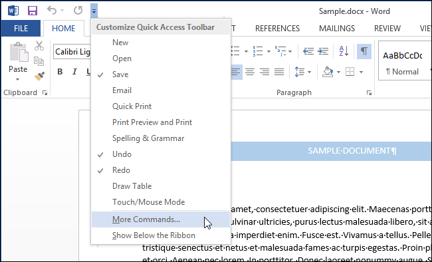
Task: Open the Paste options dropdown arrow
Action: click(x=18, y=80)
